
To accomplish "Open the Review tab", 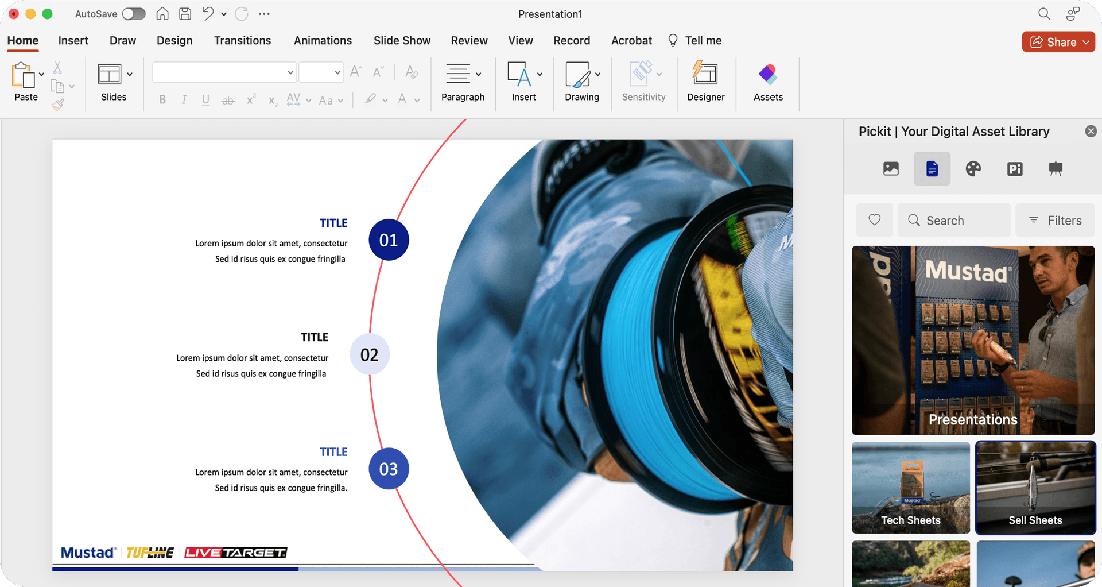I will (469, 41).
